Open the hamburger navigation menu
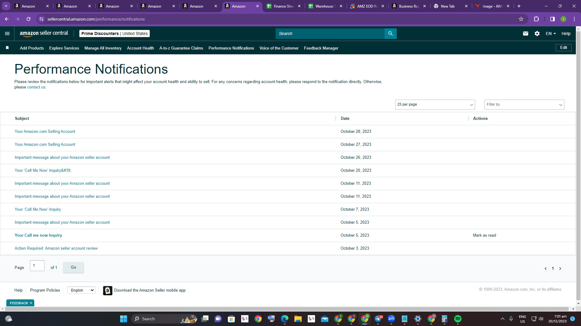 pyautogui.click(x=7, y=34)
